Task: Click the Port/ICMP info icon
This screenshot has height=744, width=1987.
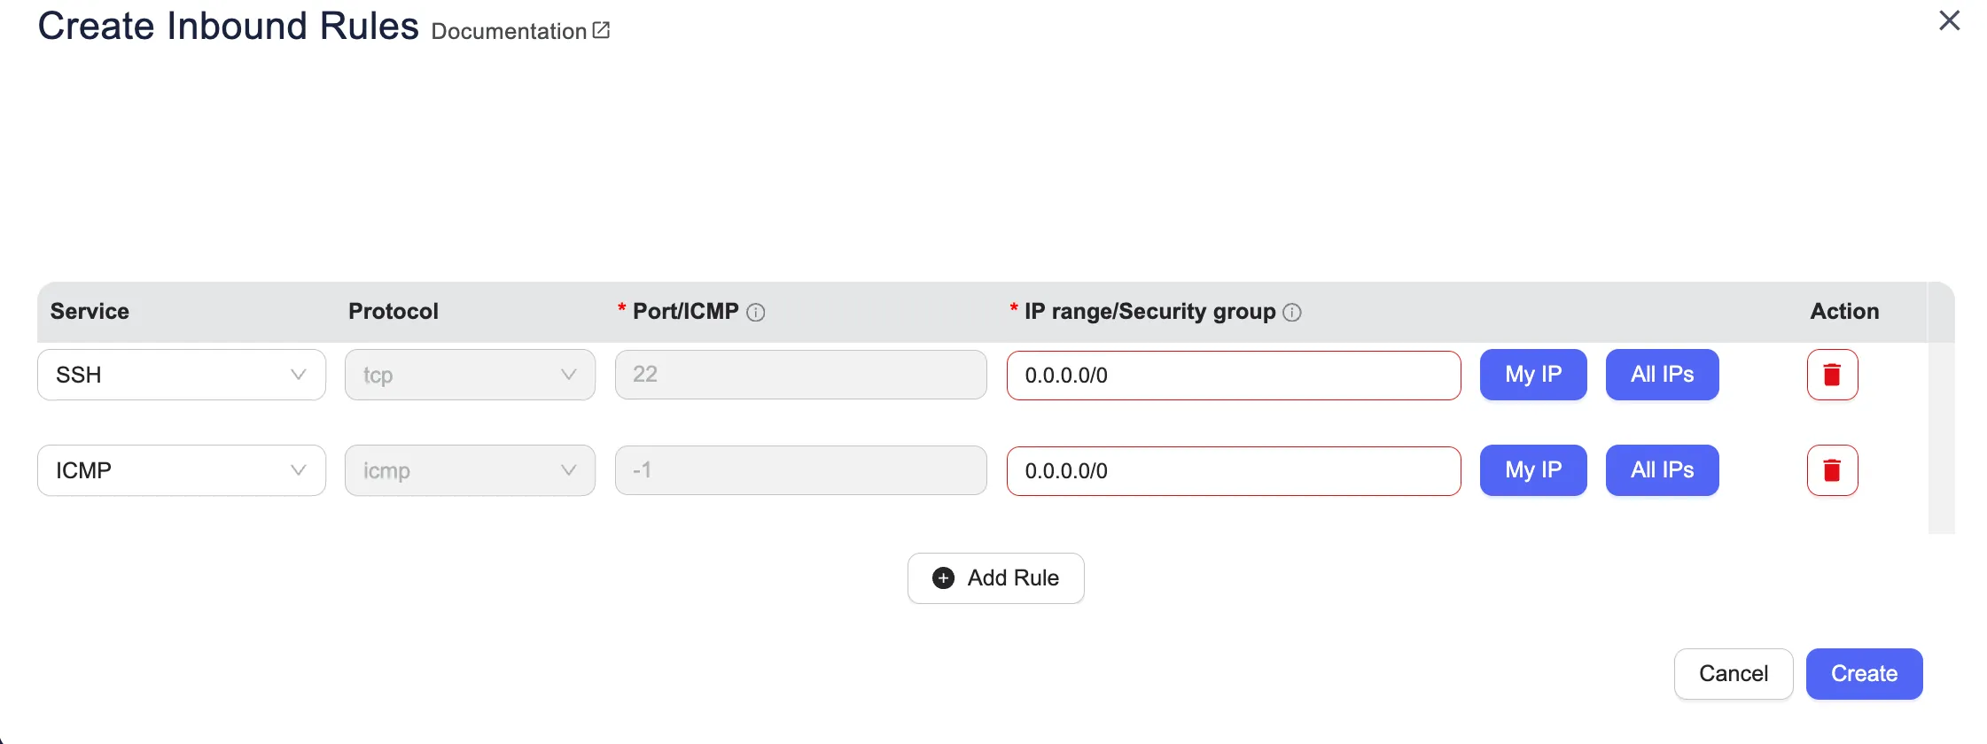Action: point(756,312)
